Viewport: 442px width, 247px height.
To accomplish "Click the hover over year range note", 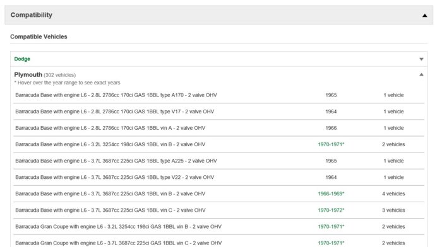I will [x=67, y=83].
